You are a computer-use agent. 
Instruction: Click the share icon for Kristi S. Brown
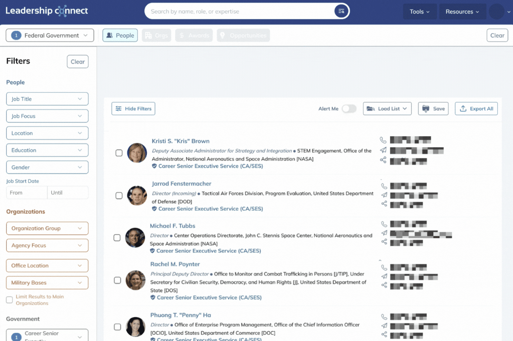383,160
